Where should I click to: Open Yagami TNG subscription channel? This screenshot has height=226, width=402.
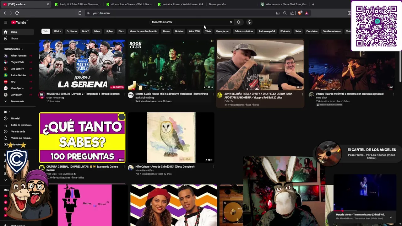coord(18,62)
